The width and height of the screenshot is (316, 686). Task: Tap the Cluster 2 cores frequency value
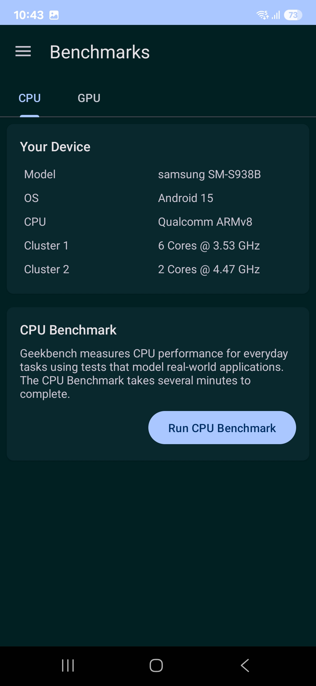point(209,269)
